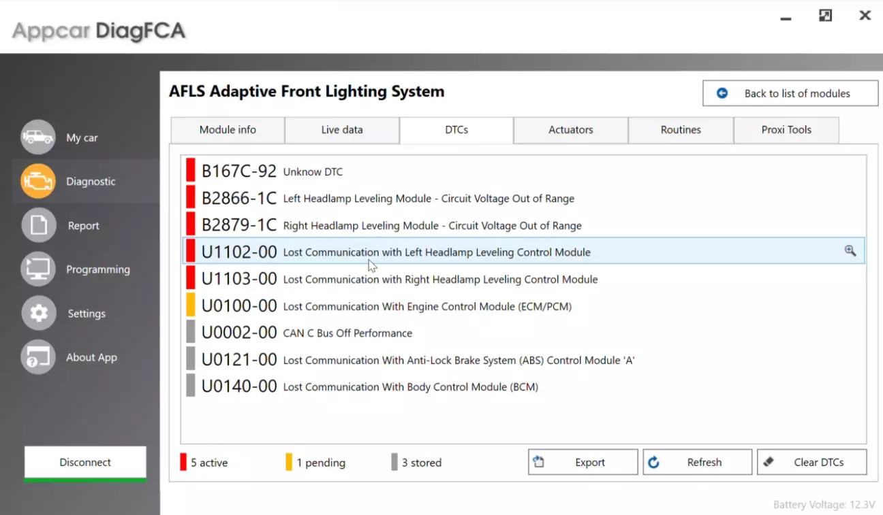
Task: Open the Report document icon
Action: (x=38, y=226)
